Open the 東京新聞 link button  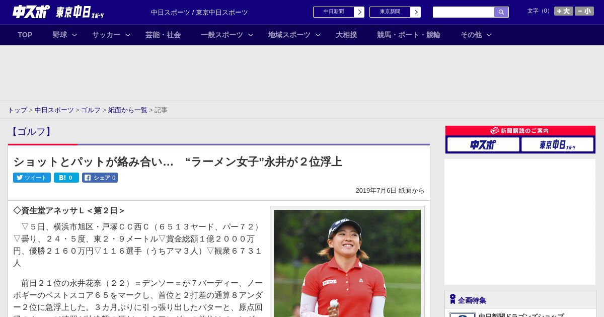[x=390, y=12]
